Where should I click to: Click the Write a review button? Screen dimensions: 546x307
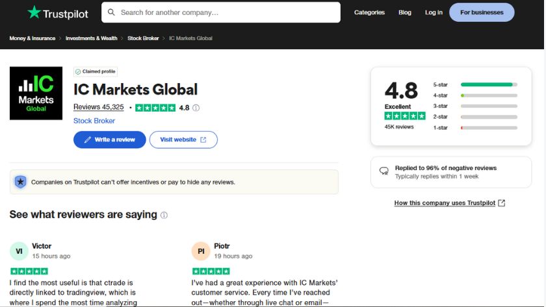[x=110, y=140]
